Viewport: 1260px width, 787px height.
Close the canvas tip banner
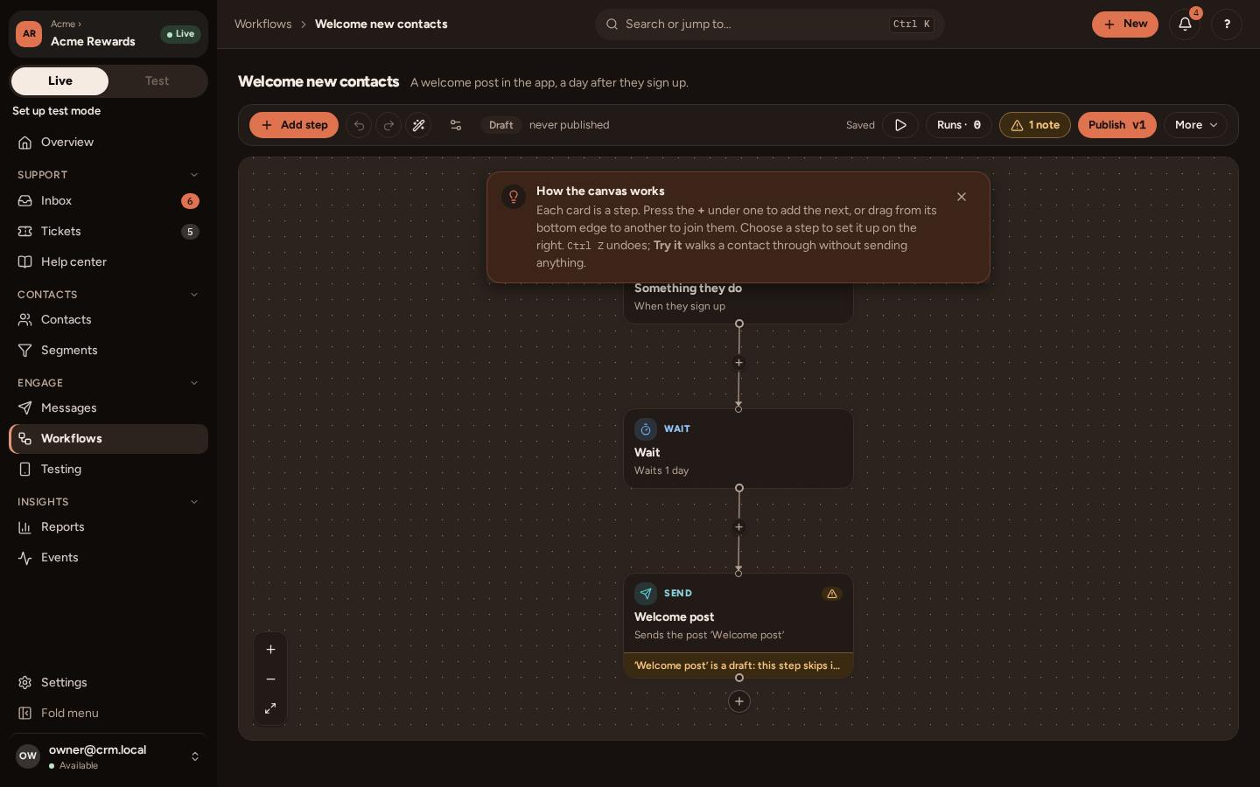[962, 197]
